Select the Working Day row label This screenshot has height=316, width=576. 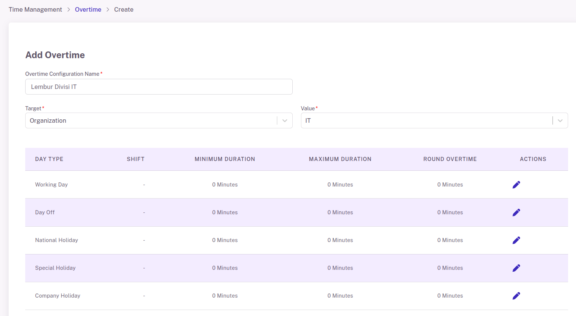click(x=52, y=185)
